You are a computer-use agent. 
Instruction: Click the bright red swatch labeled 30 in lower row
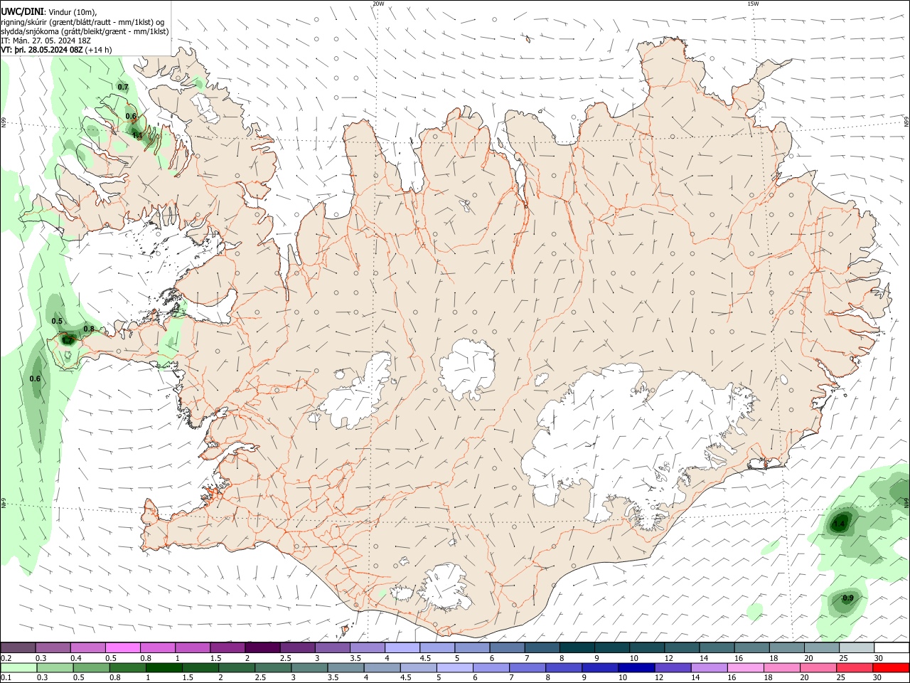tap(892, 667)
